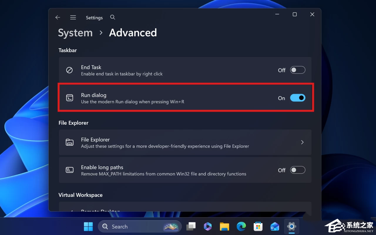The width and height of the screenshot is (376, 235).
Task: Open the Windows Start button
Action: (x=88, y=226)
